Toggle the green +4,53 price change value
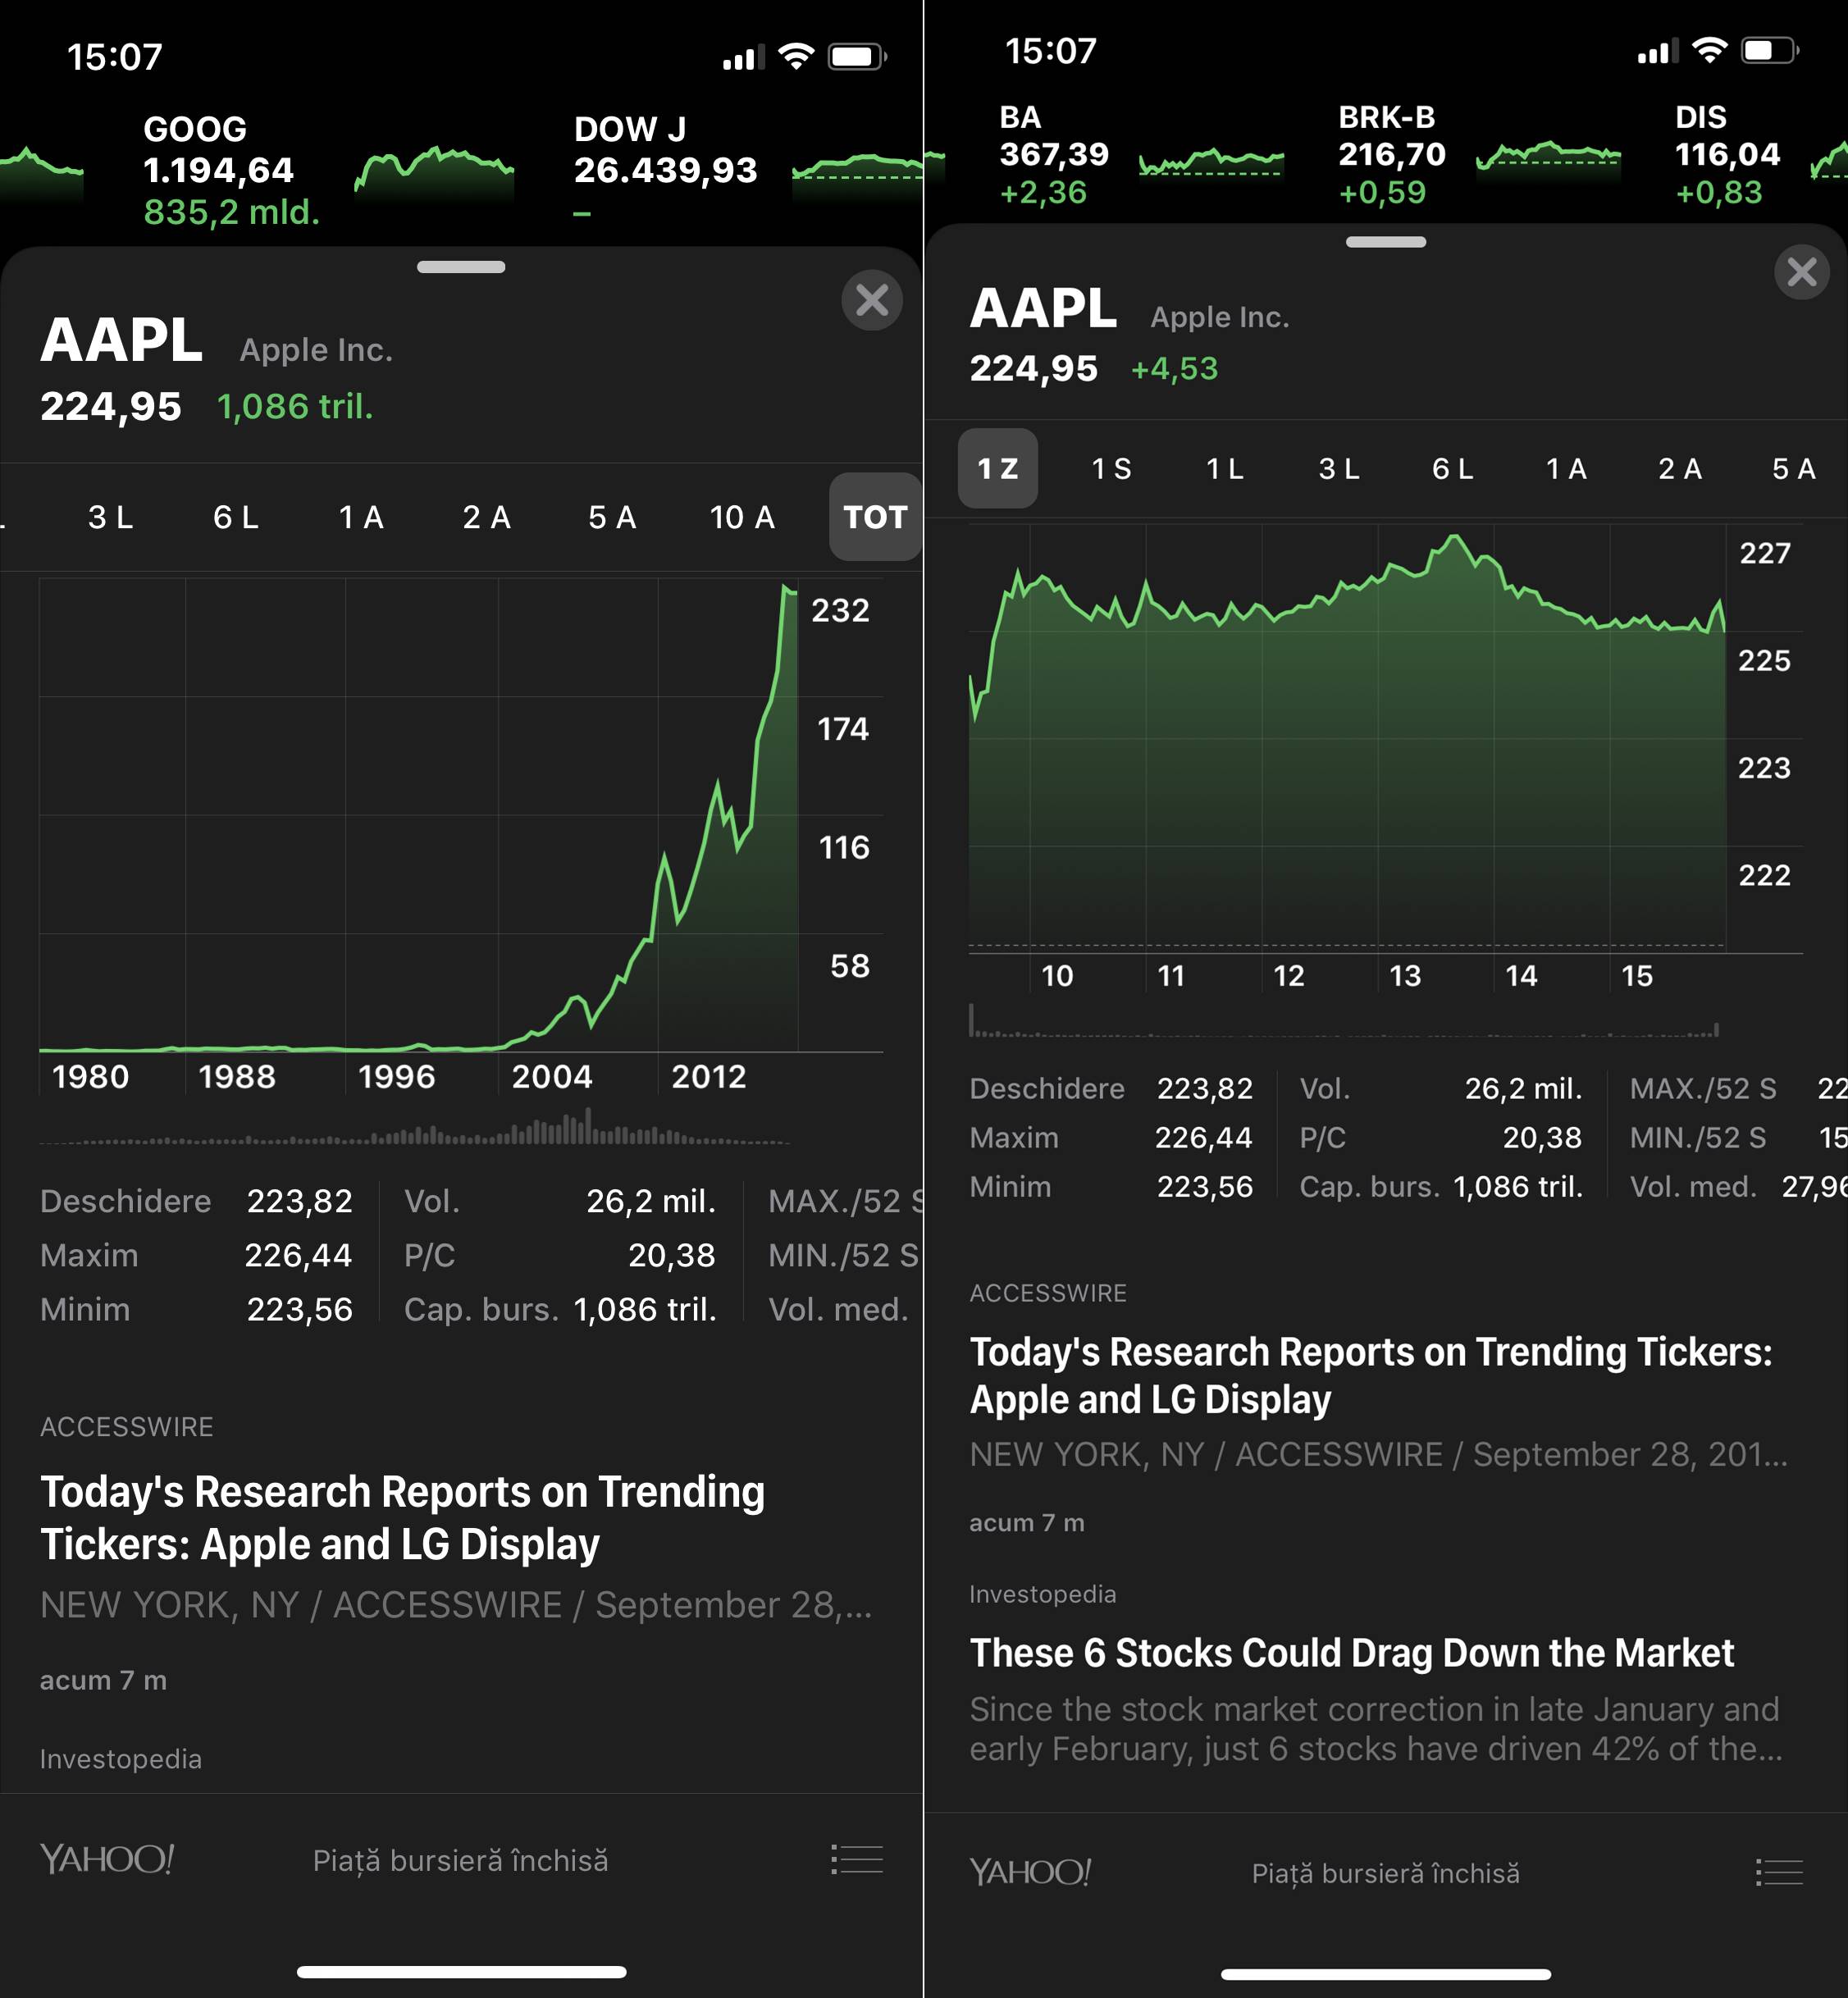Viewport: 1848px width, 1998px height. pyautogui.click(x=1174, y=368)
